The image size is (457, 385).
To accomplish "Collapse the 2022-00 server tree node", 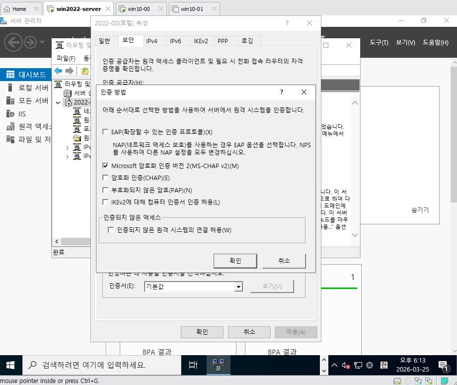I will coord(58,102).
